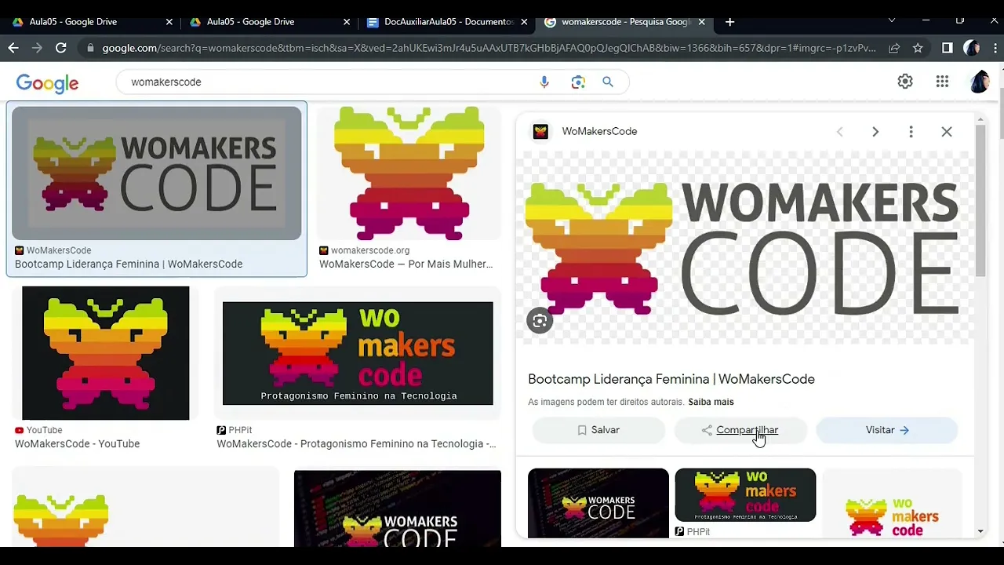
Task: Click the Visitar button
Action: point(887,430)
